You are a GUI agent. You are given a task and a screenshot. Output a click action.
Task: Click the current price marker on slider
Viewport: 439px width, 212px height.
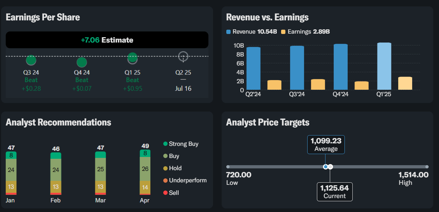pos(331,167)
